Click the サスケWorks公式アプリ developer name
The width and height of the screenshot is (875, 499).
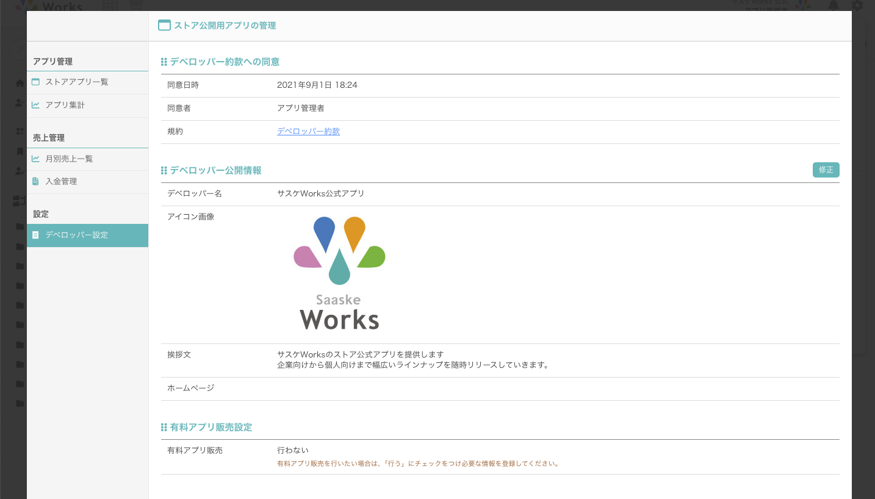[x=321, y=193]
